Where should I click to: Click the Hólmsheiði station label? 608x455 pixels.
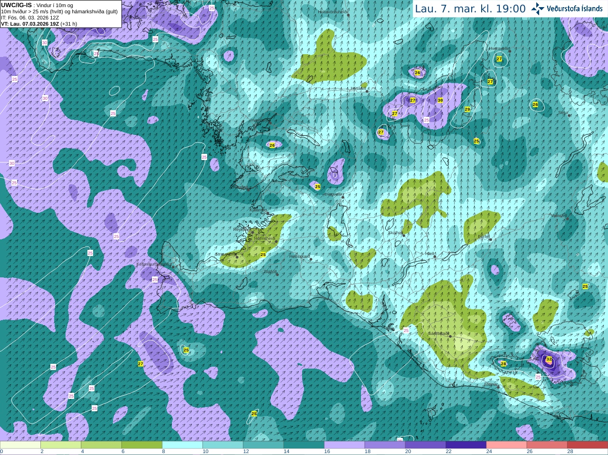tap(265, 238)
